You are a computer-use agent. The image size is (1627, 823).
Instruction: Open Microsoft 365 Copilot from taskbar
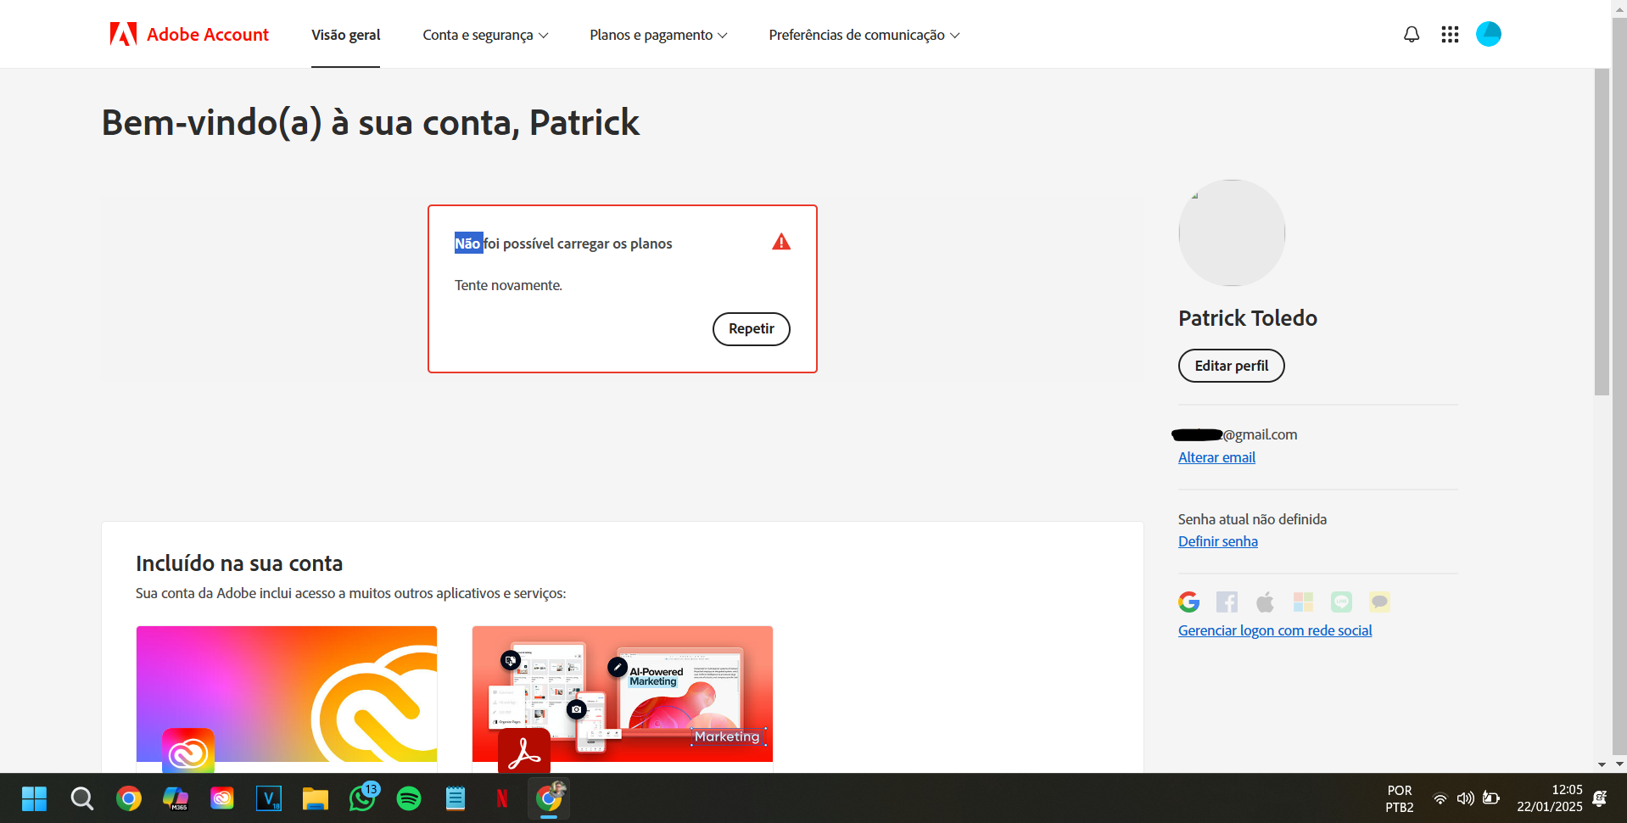tap(176, 798)
